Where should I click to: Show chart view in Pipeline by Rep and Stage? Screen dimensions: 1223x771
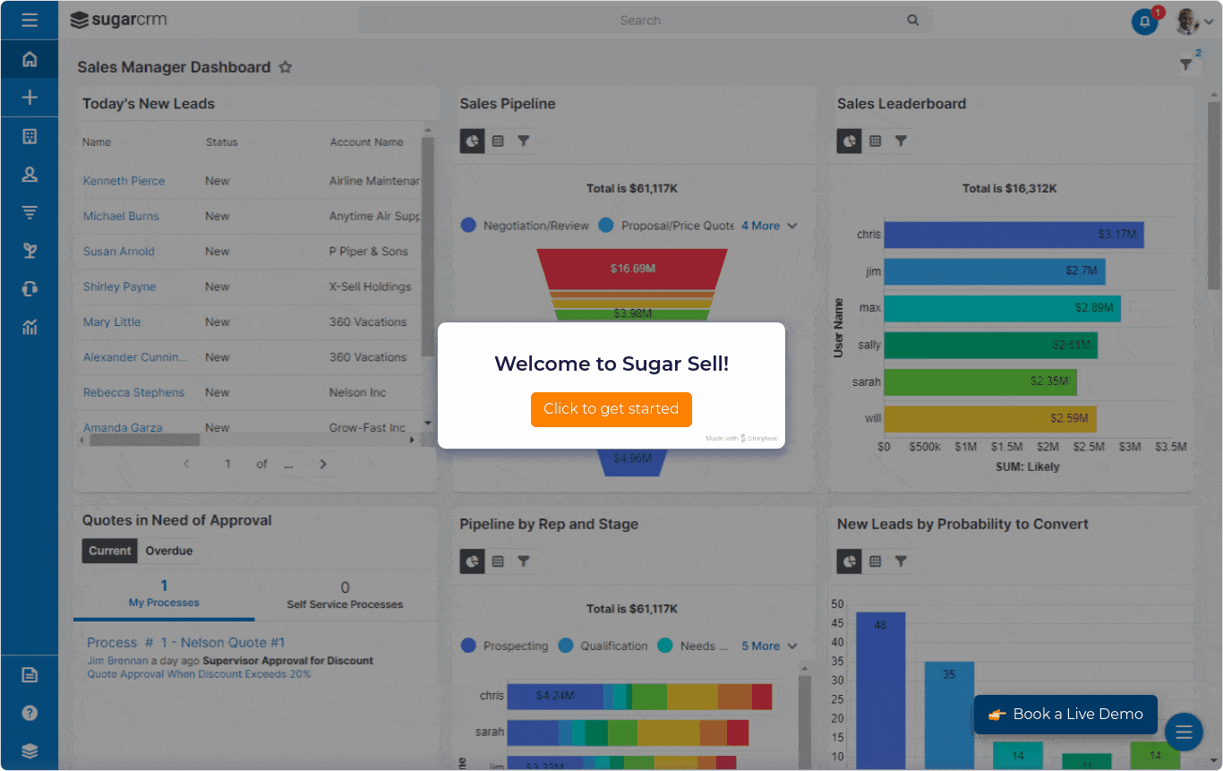tap(472, 561)
